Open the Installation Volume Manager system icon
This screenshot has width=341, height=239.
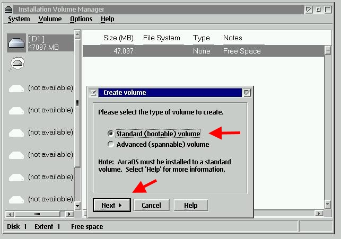tap(8, 10)
